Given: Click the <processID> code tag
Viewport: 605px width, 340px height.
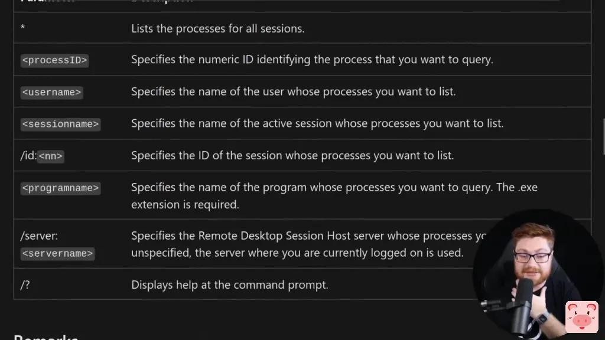Looking at the screenshot, I should [54, 60].
